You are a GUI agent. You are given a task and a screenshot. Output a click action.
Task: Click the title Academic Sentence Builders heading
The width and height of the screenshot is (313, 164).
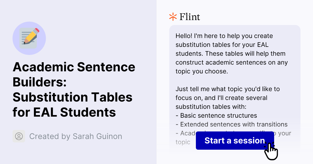[x=74, y=90]
